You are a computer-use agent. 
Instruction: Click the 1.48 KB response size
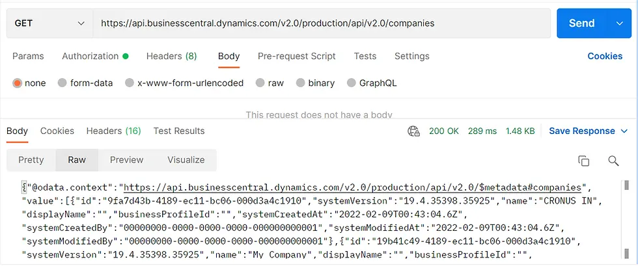click(x=520, y=131)
